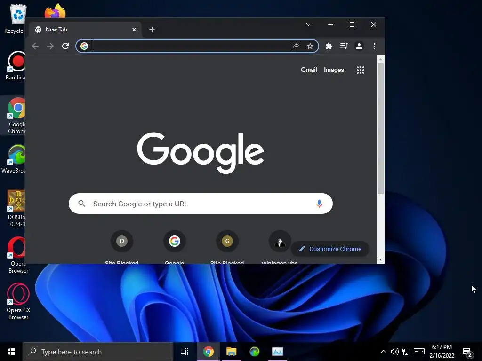This screenshot has height=361, width=482.
Task: Click the forward navigation arrow
Action: 50,46
